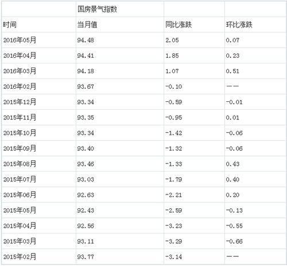Click the 国房景气指数 header cell

(x=97, y=9)
